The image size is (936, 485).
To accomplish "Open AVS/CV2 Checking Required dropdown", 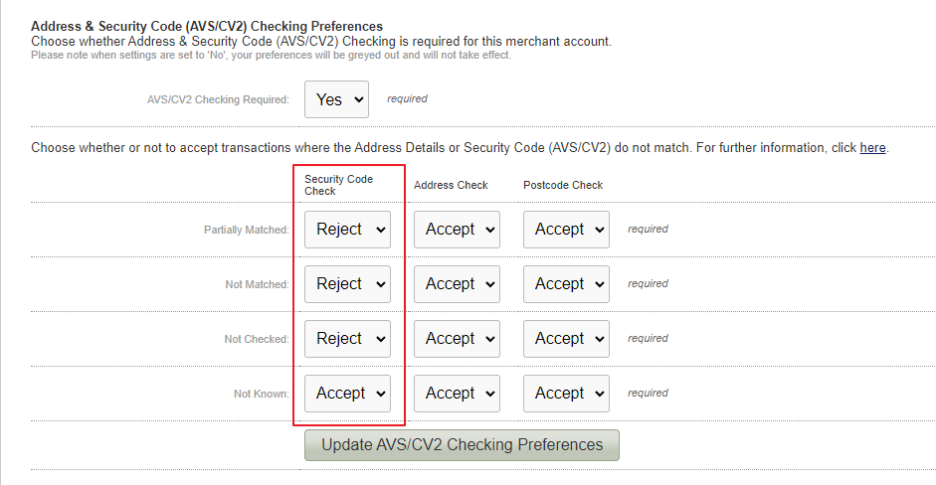I will [x=336, y=99].
